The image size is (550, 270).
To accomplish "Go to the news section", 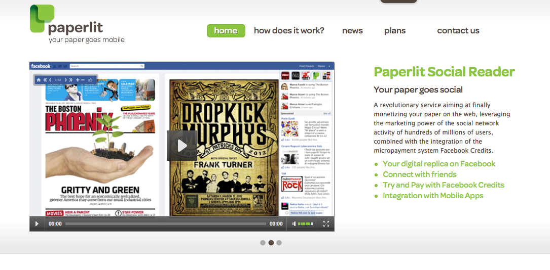I will [352, 31].
